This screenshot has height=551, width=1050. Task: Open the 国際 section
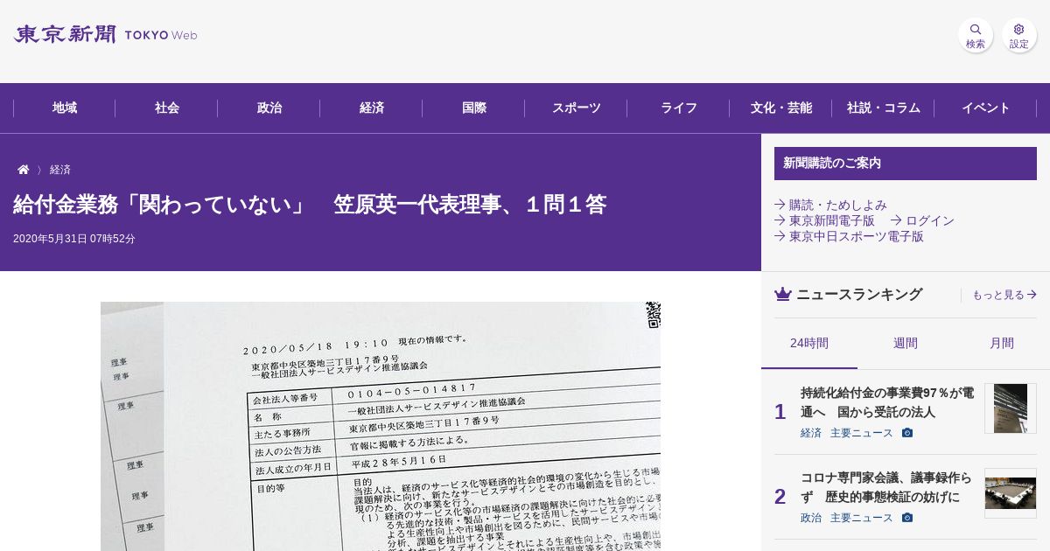click(474, 108)
